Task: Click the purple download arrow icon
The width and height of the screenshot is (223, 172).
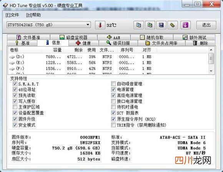Action: pyautogui.click(x=185, y=25)
